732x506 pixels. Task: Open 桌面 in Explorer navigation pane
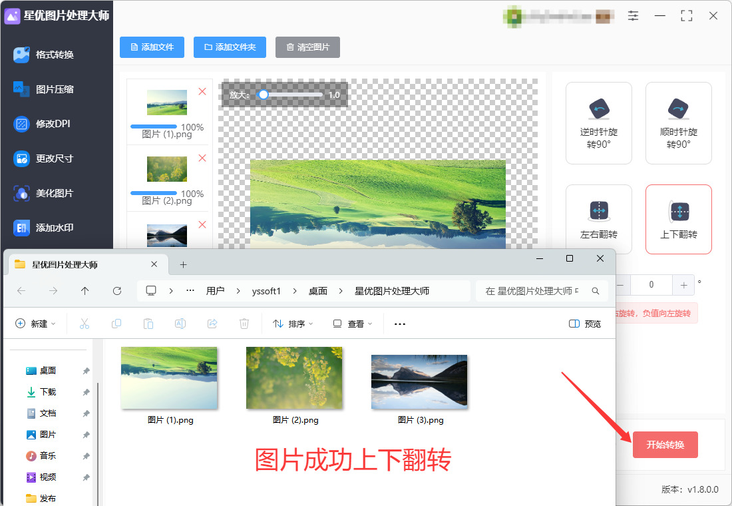tap(48, 370)
